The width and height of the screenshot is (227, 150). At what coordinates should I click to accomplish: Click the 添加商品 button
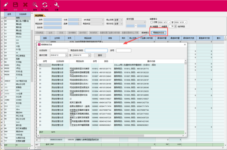coord(40,33)
